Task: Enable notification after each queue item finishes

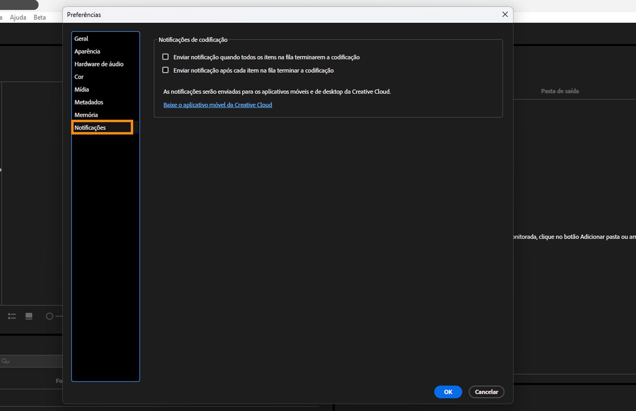Action: pyautogui.click(x=165, y=70)
